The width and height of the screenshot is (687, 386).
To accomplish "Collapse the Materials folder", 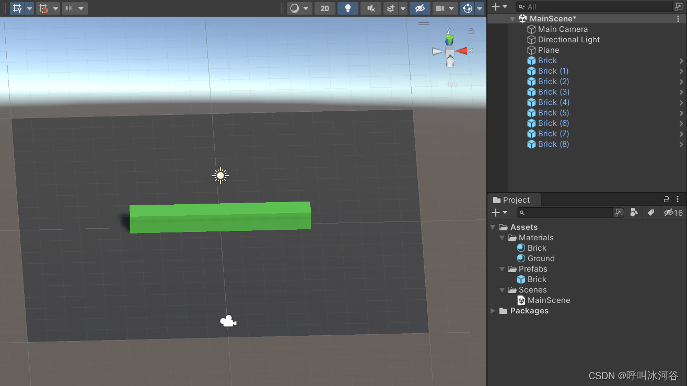I will (x=502, y=238).
